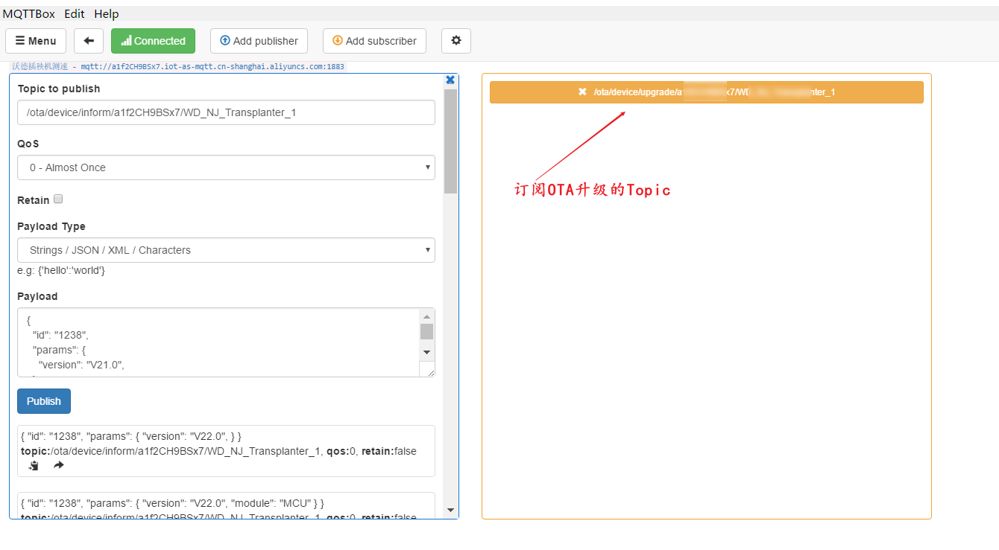Click the "Payload" heading label

point(37,296)
